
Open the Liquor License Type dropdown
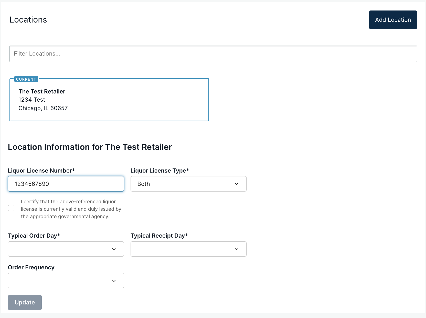click(188, 184)
